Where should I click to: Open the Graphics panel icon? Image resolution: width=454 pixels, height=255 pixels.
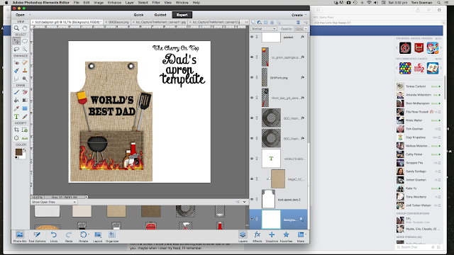[x=272, y=236]
